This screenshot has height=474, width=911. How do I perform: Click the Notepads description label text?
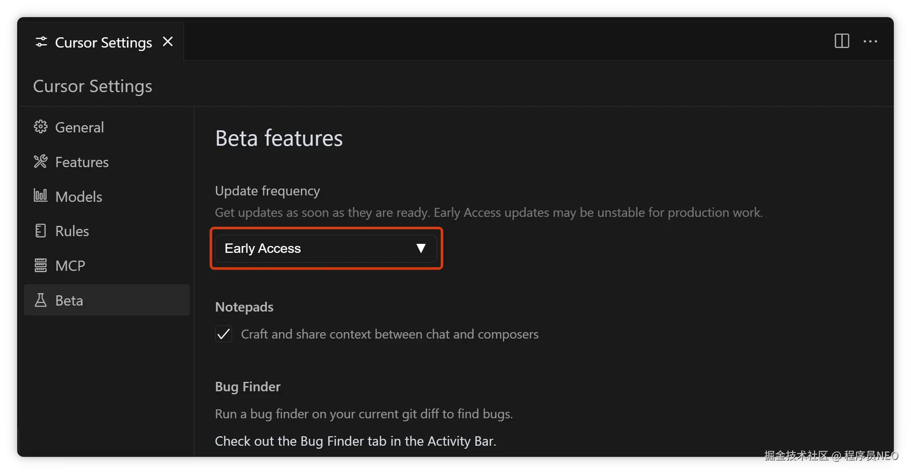(389, 334)
